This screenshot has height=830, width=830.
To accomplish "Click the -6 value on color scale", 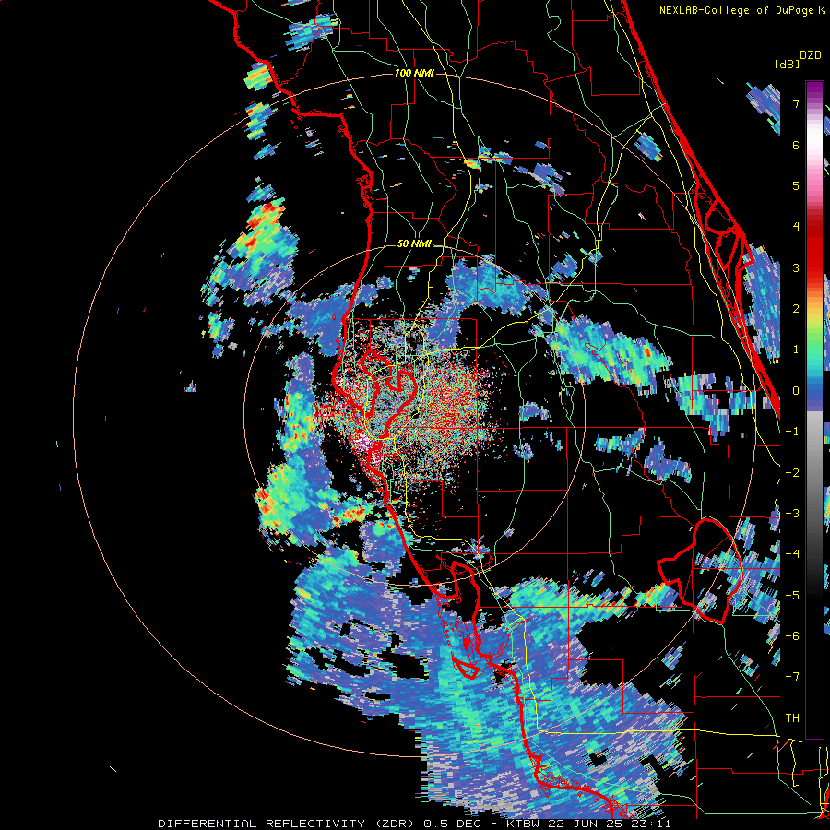I will pyautogui.click(x=792, y=636).
